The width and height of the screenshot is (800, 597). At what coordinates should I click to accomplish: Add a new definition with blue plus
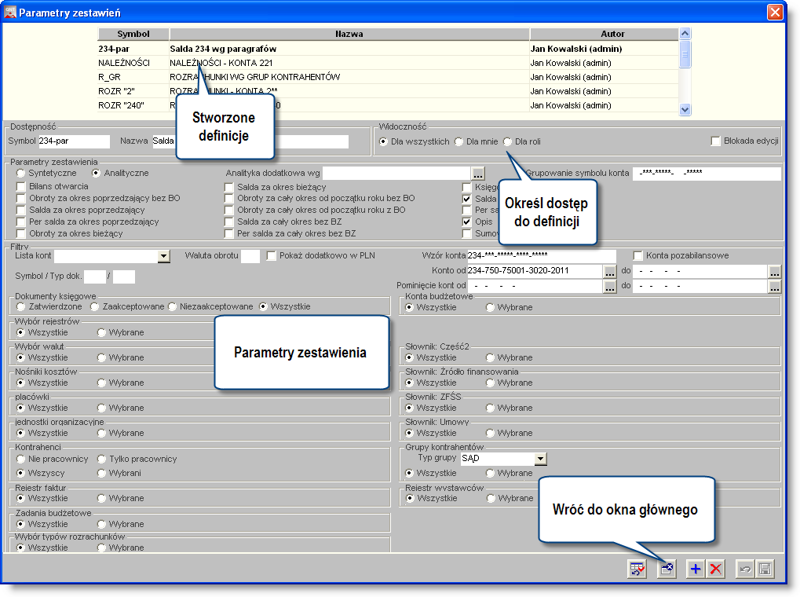(696, 569)
